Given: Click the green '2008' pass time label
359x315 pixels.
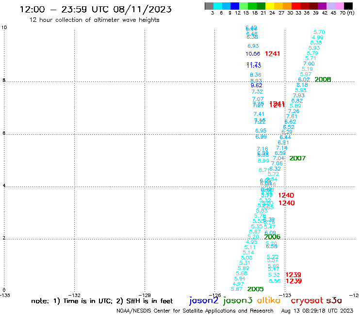Looking at the screenshot, I should coord(323,79).
